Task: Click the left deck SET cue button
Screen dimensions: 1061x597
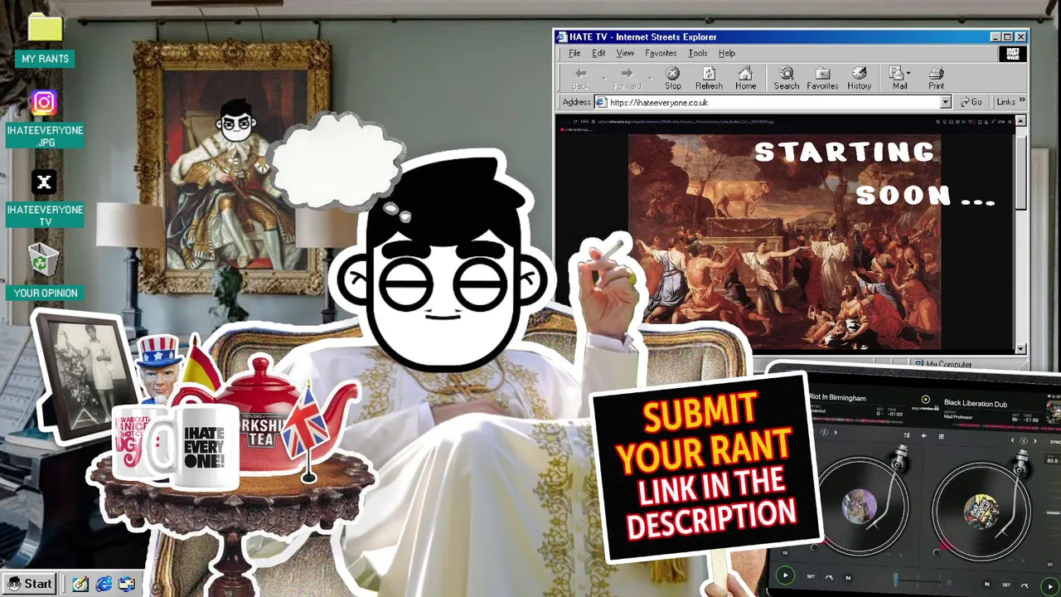Action: tap(811, 576)
